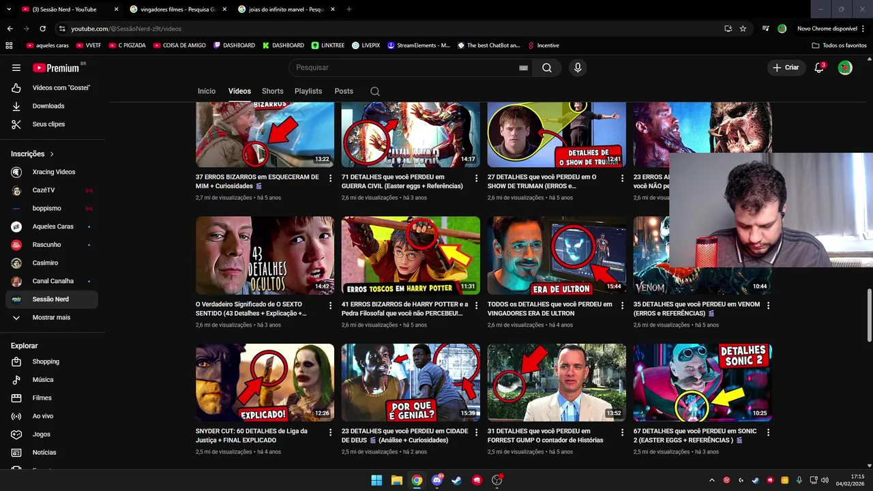Open Windows Start menu
Viewport: 873px width, 491px height.
(376, 480)
